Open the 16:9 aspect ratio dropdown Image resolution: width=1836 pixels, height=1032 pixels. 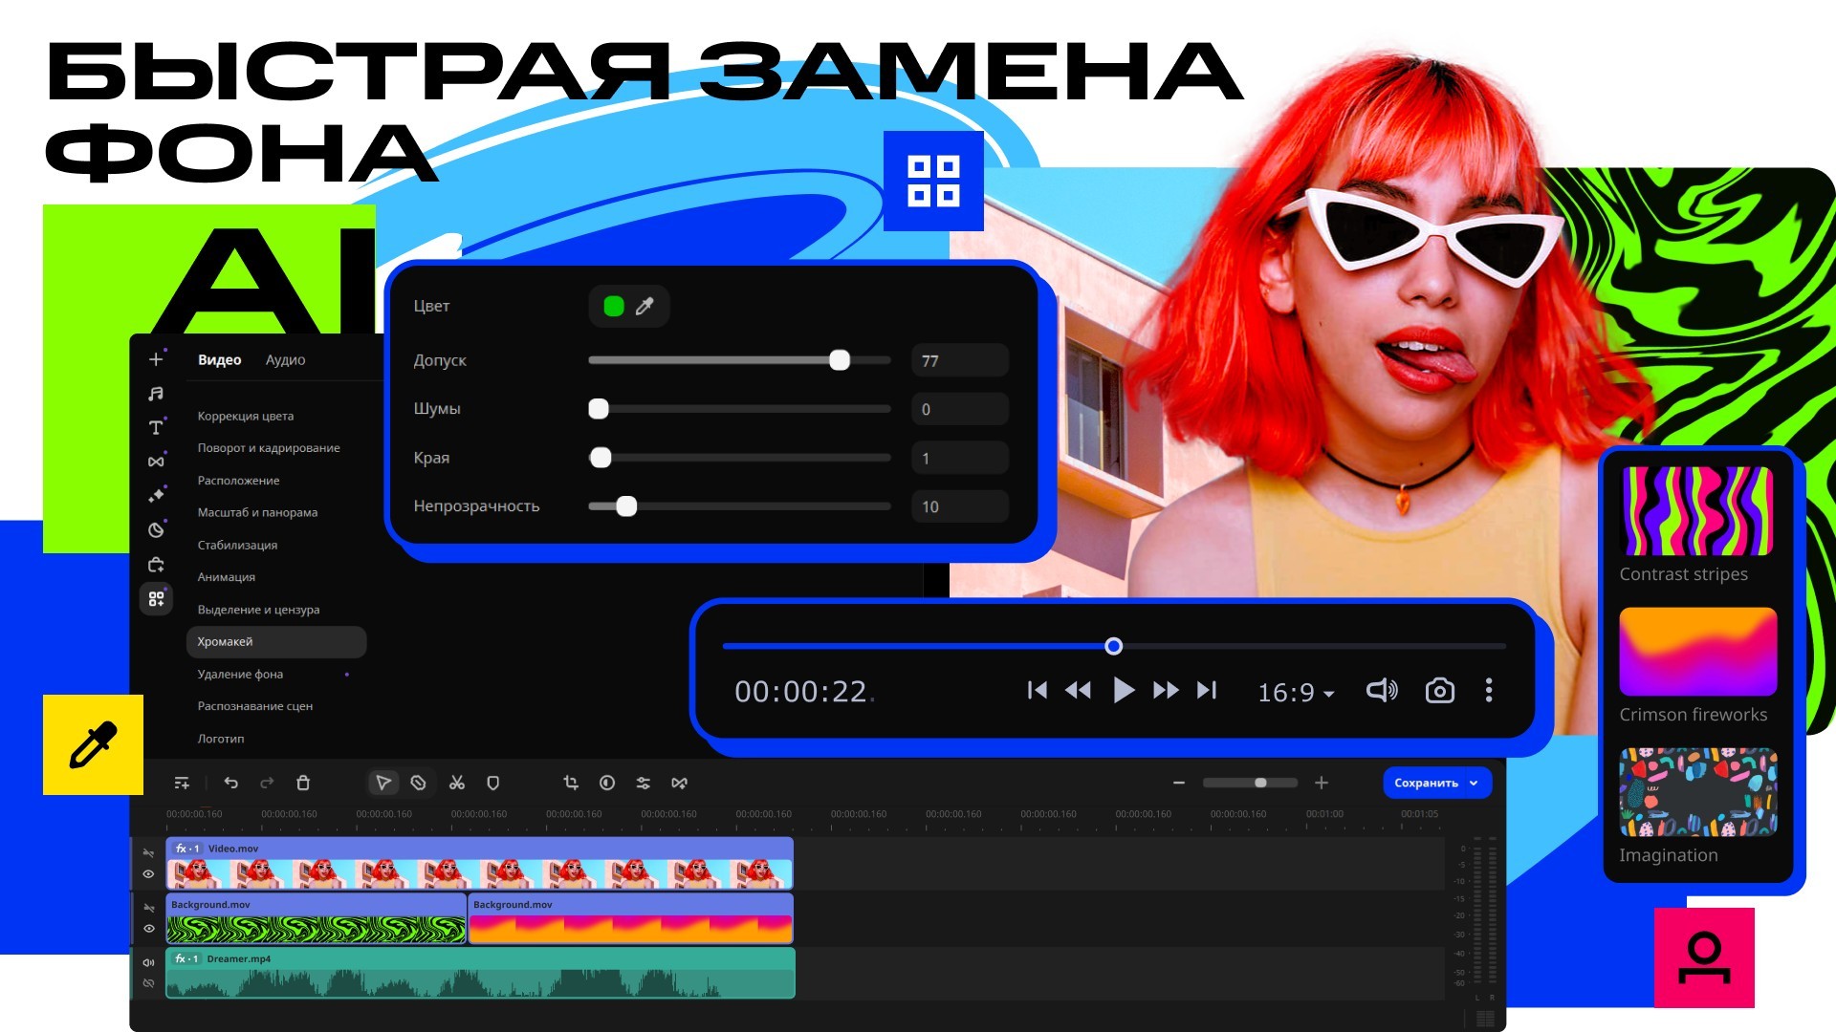point(1296,692)
